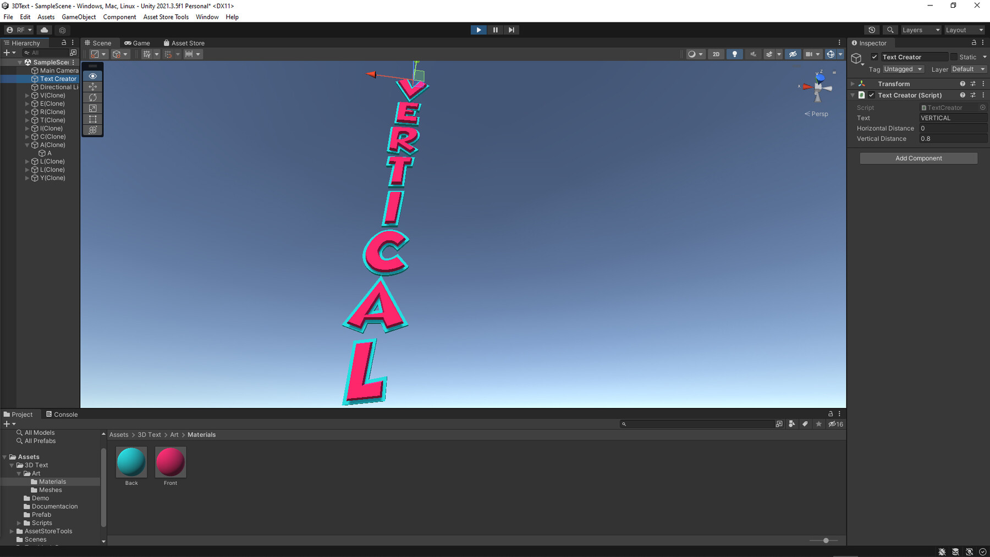The height and width of the screenshot is (557, 990).
Task: Switch to the Asset Store tab
Action: [x=184, y=43]
